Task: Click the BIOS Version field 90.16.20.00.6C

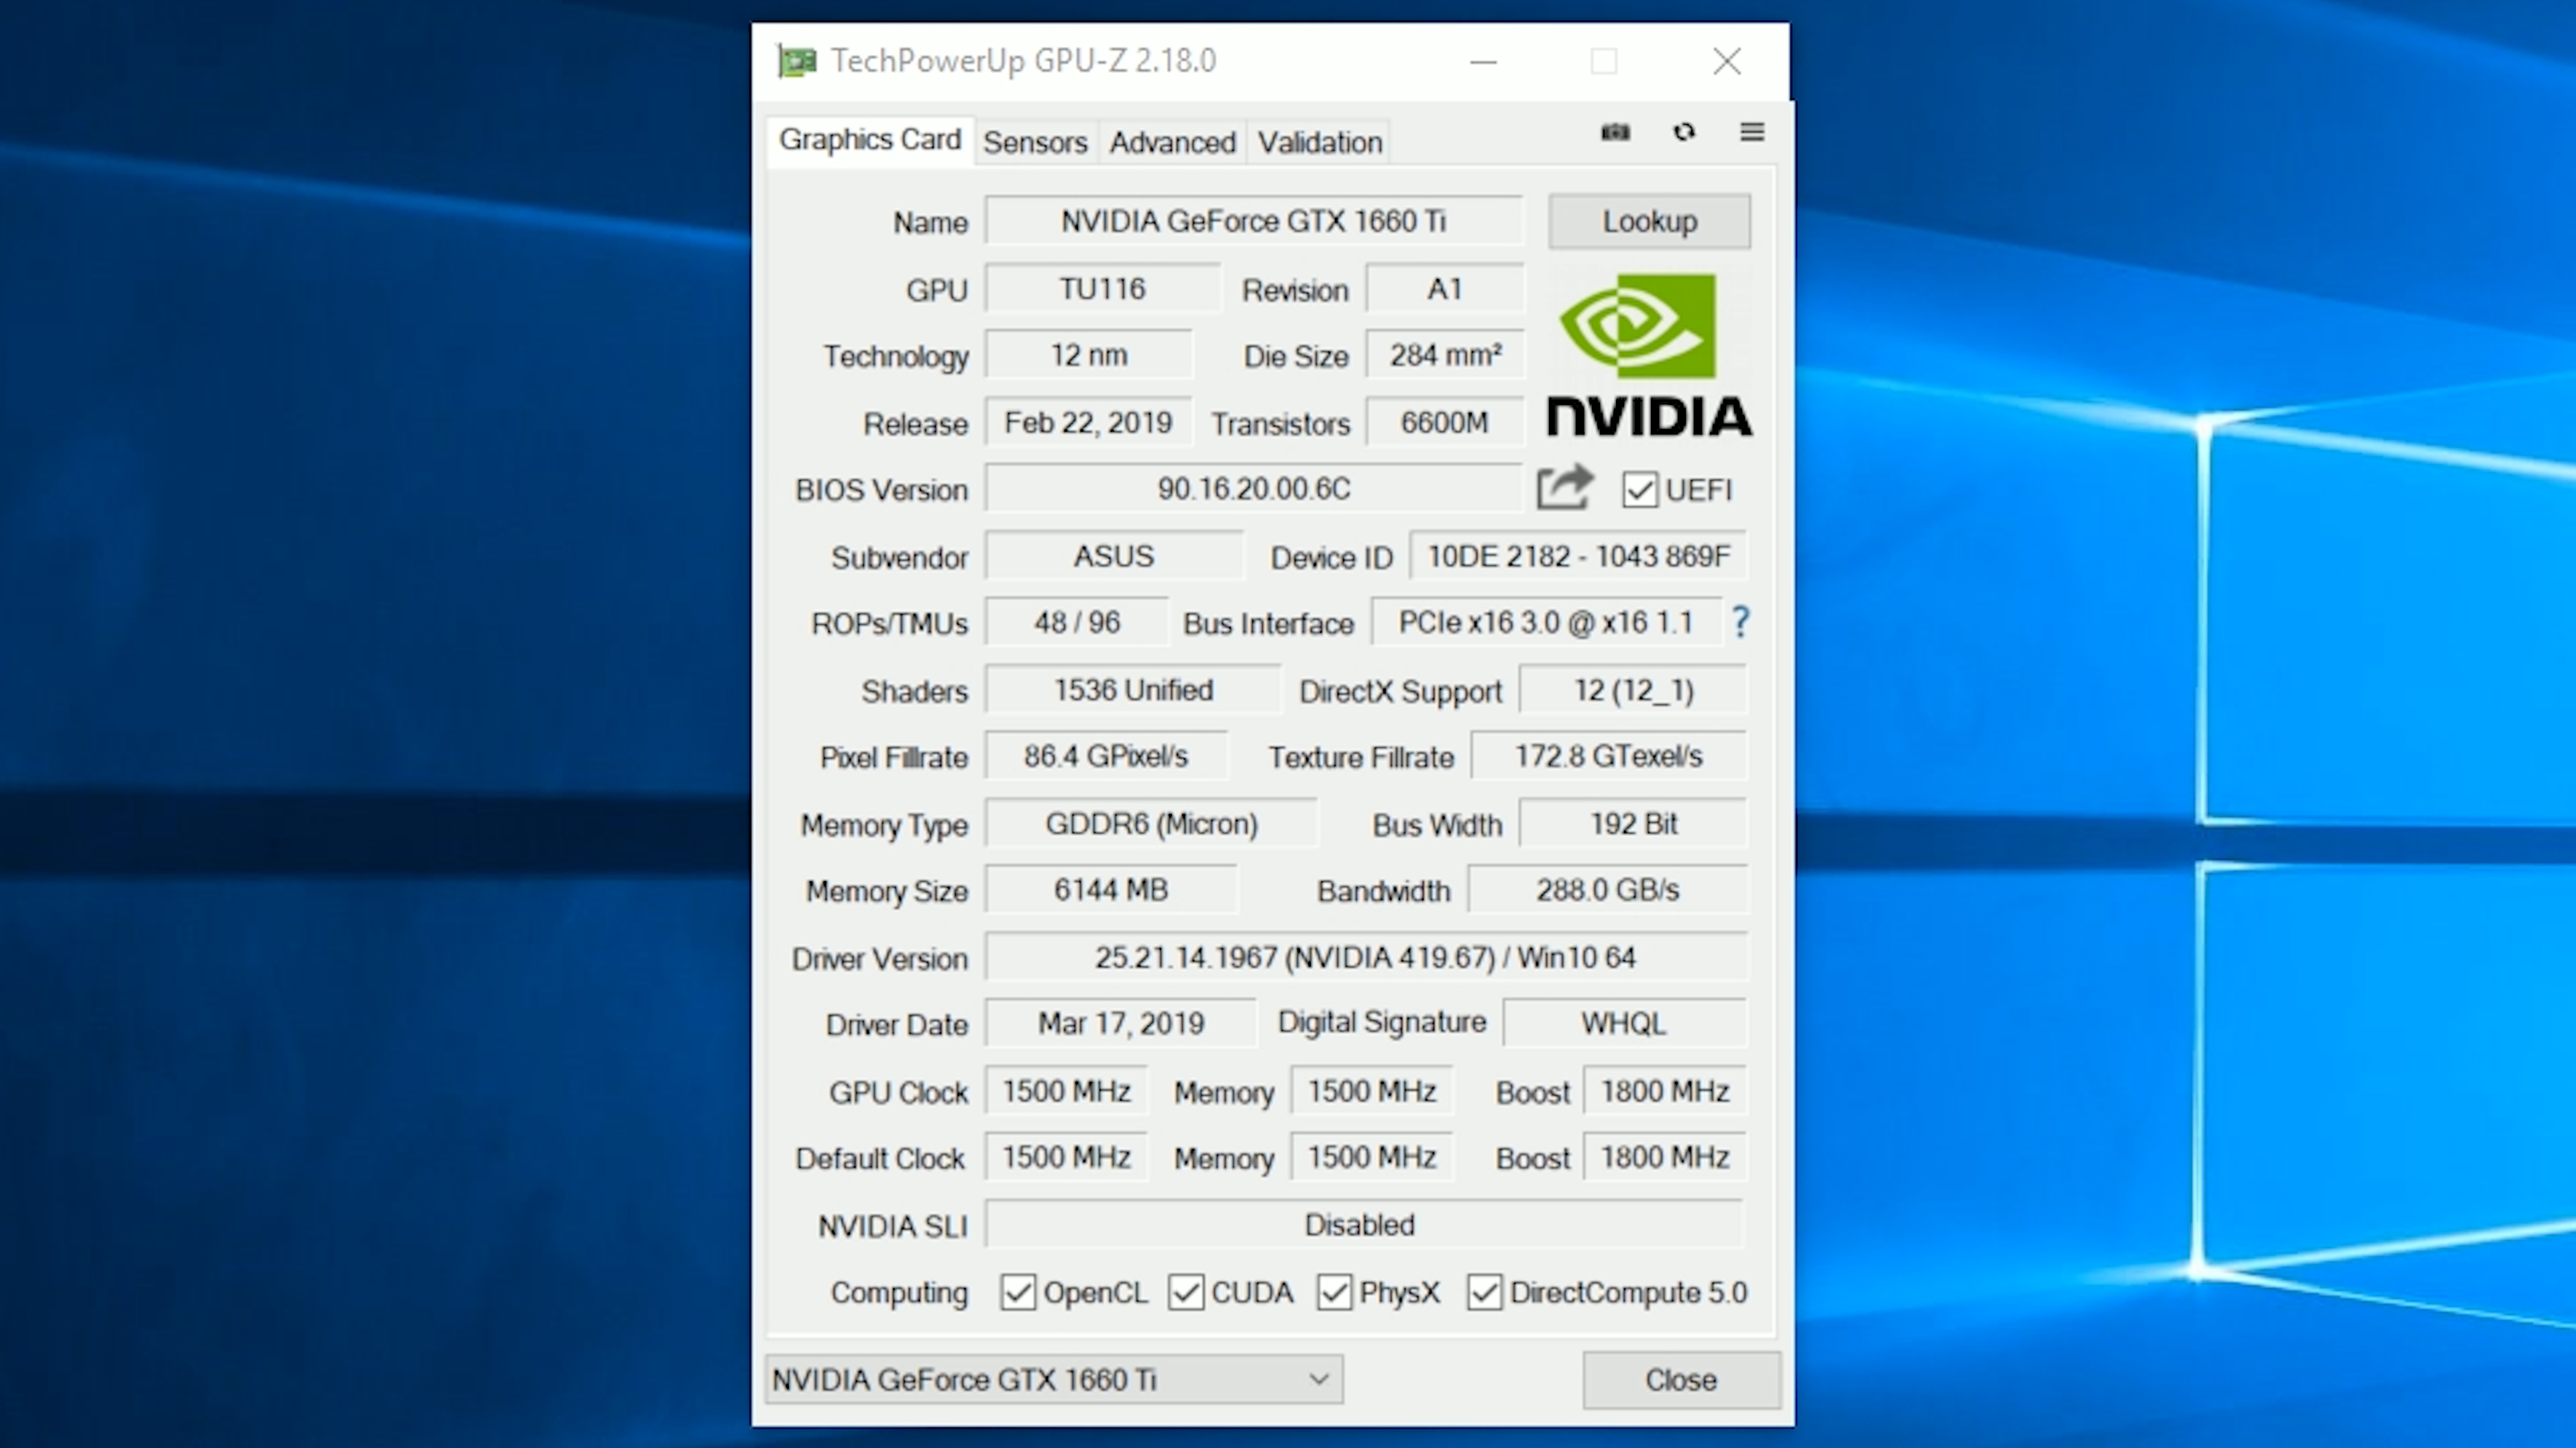Action: click(x=1254, y=489)
